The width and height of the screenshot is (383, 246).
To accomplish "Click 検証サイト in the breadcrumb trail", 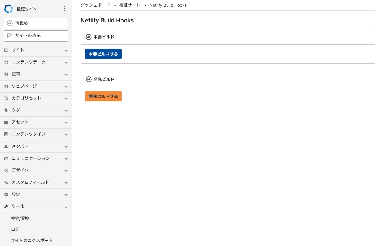I will (130, 5).
